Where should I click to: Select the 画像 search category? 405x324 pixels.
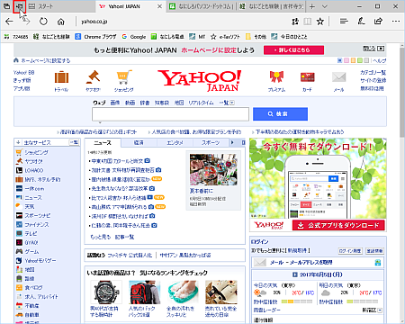115,103
